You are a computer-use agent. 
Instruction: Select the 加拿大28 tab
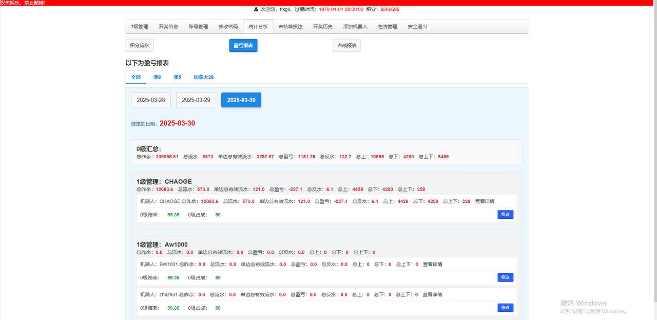(204, 77)
